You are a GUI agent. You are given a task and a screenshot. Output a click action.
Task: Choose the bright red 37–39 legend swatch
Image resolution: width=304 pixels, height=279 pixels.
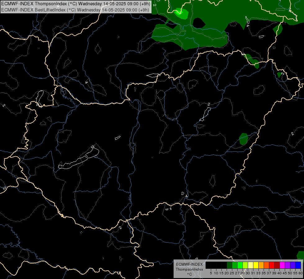[x=272, y=265]
